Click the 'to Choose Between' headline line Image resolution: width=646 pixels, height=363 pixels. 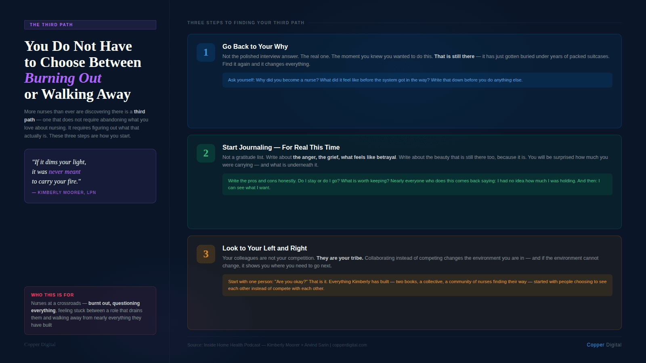click(83, 63)
